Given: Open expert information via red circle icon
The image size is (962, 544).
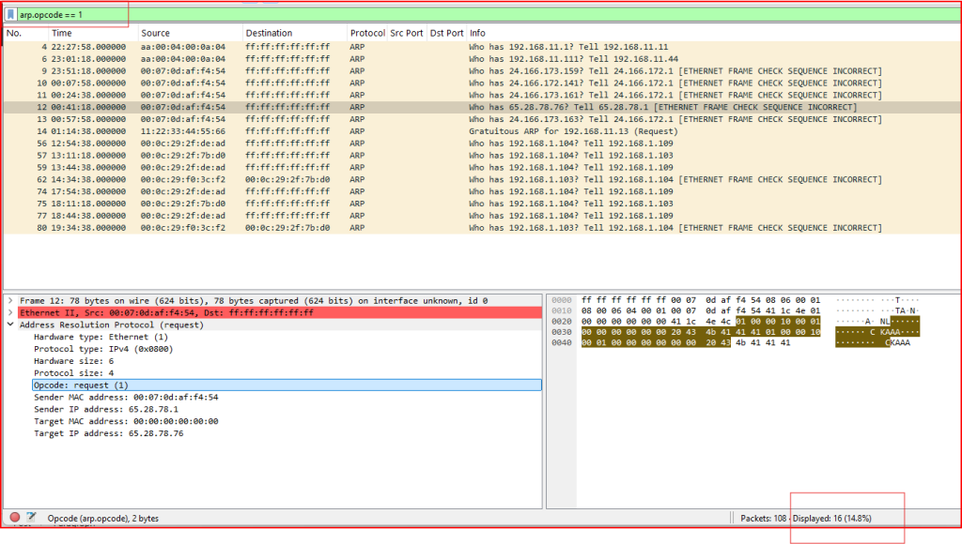Looking at the screenshot, I should click(15, 518).
